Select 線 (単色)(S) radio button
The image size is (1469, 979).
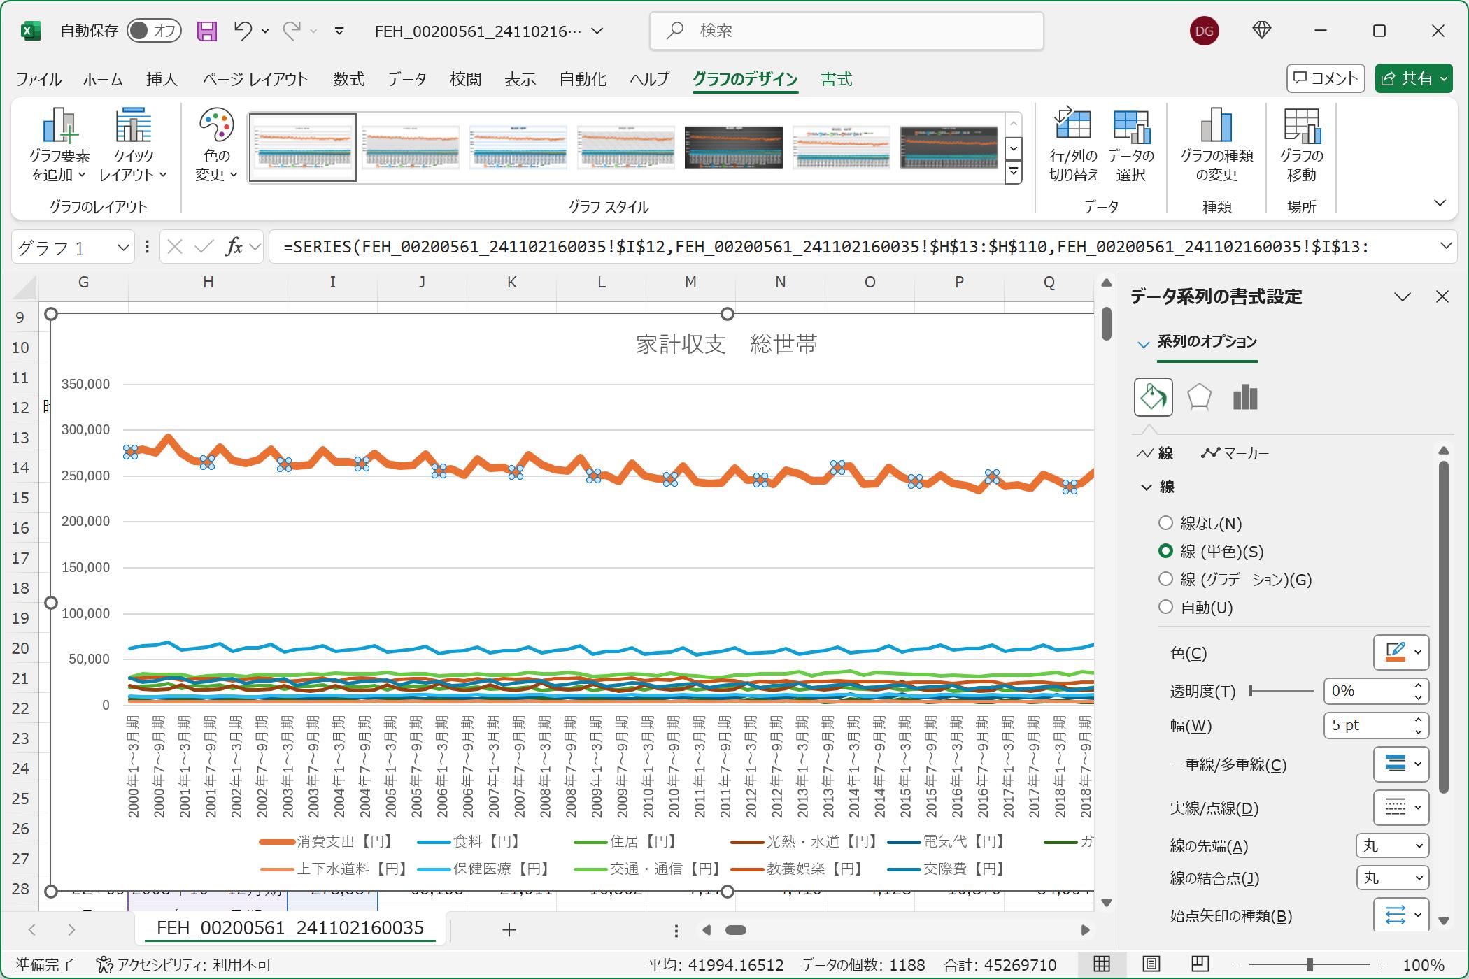pos(1165,551)
